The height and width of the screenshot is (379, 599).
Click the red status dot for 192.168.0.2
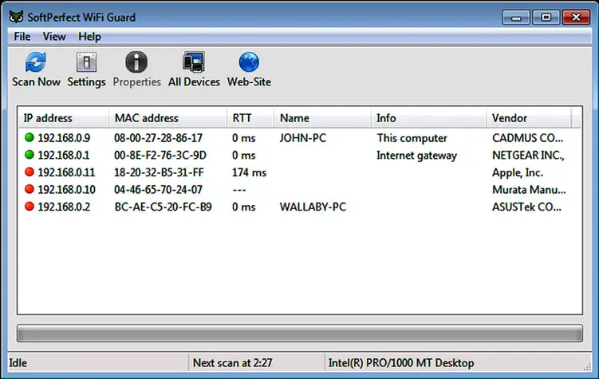29,206
